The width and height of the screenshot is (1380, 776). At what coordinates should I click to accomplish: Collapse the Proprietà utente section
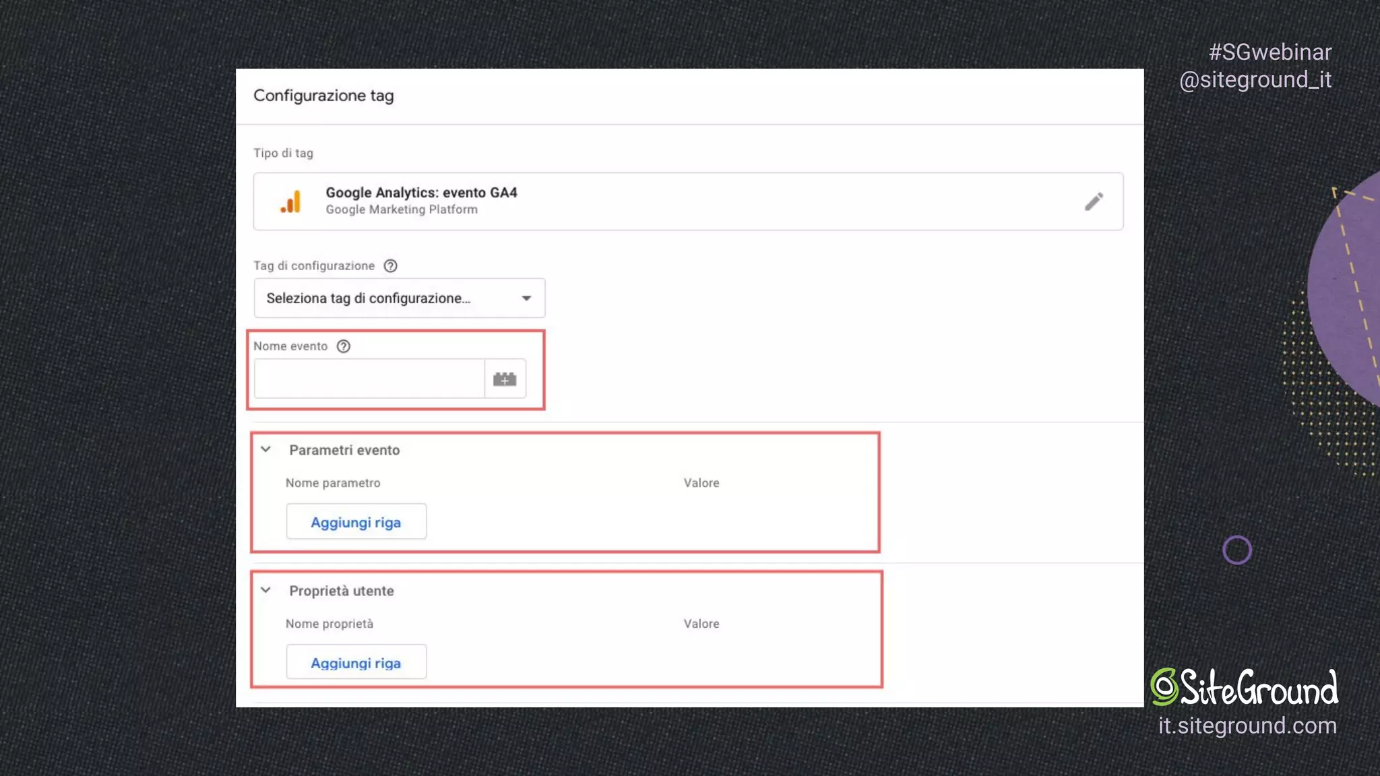[x=266, y=590]
